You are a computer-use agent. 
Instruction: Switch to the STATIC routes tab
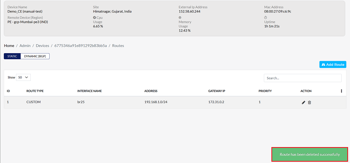[x=12, y=56]
